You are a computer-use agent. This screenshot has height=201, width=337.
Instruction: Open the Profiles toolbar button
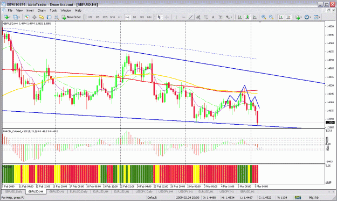[15, 17]
